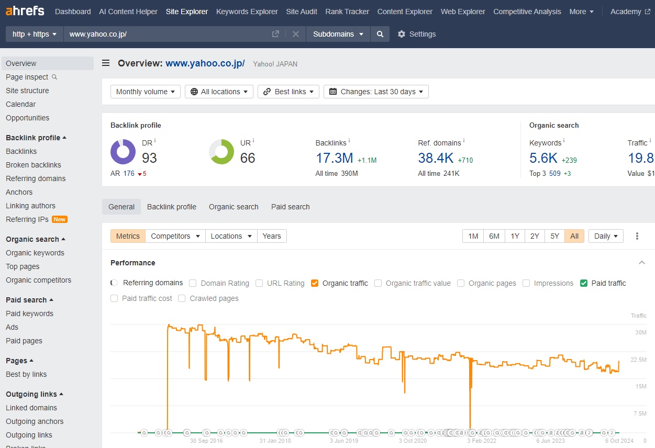Open Competitors dropdown

point(175,236)
